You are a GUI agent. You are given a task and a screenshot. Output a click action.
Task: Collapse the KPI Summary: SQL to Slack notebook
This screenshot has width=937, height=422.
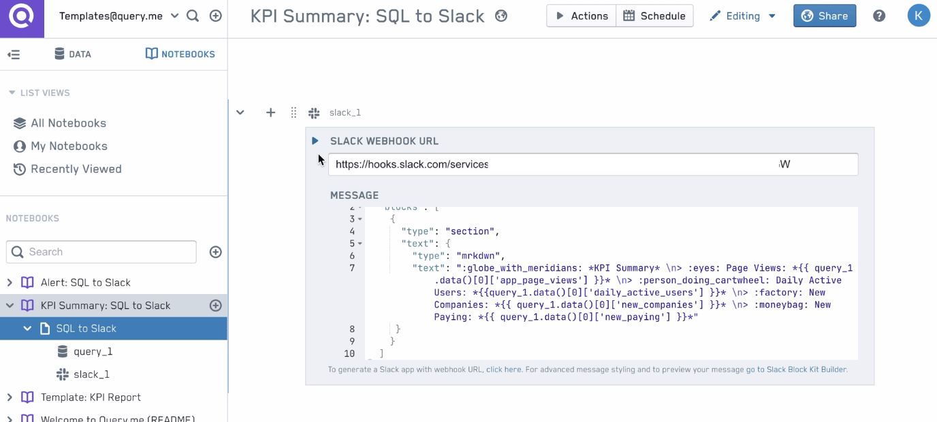click(x=10, y=306)
